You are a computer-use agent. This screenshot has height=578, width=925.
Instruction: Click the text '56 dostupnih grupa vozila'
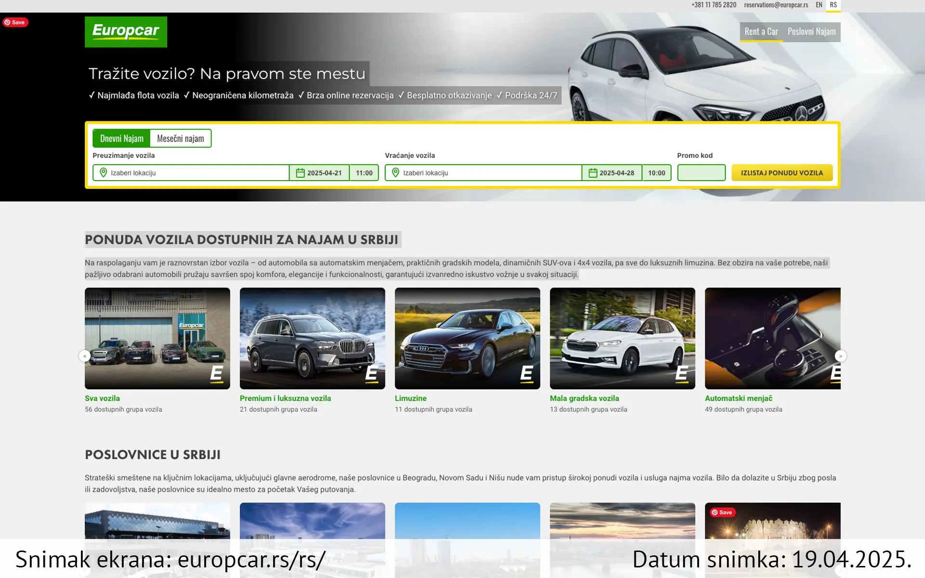click(123, 409)
